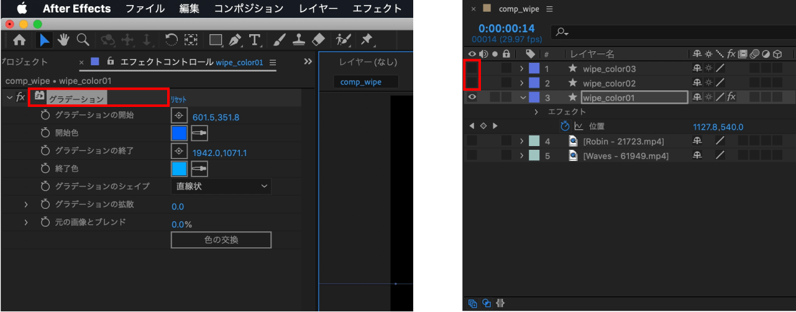The height and width of the screenshot is (312, 796).
Task: Select the Dolly camera tool
Action: coord(147,40)
